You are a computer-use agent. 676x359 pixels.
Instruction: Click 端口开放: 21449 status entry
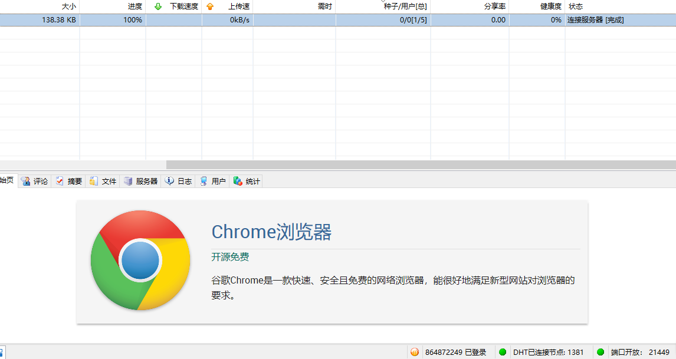pyautogui.click(x=640, y=352)
